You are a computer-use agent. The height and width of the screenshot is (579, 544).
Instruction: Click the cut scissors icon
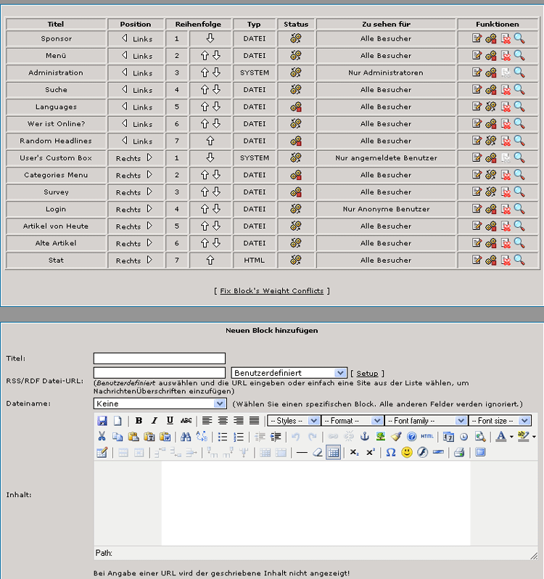[x=102, y=437]
